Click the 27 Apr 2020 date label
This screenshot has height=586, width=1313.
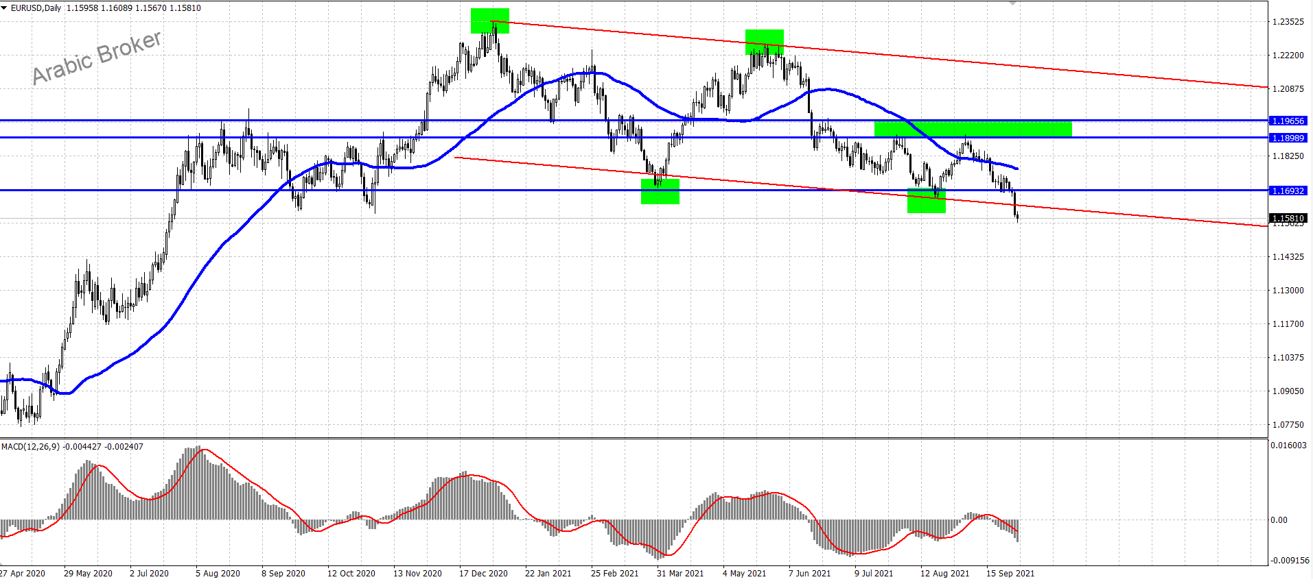[x=23, y=573]
